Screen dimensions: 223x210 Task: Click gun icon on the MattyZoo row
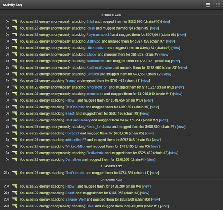click(x=15, y=41)
